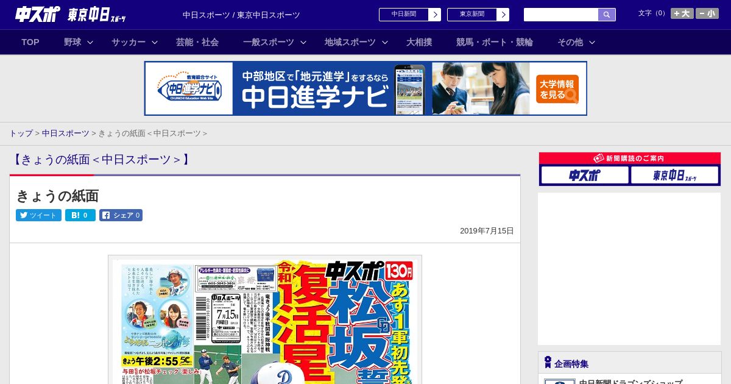
Task: Go to 中日スポーツ breadcrumb link
Action: pyautogui.click(x=66, y=133)
